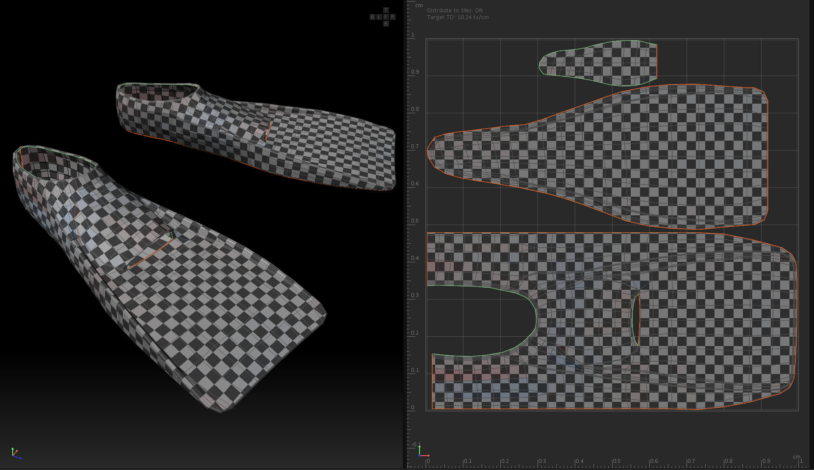
Task: Click horizontal ruler label 0.1
Action: (468, 461)
